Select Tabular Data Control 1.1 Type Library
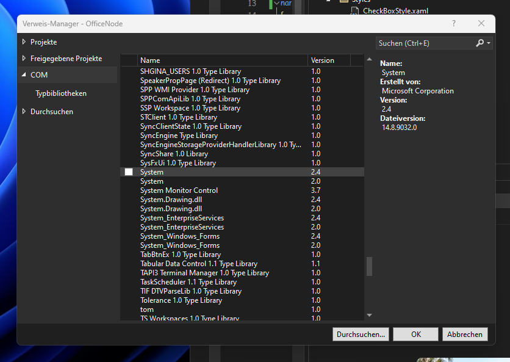510x362 pixels. pyautogui.click(x=242, y=263)
